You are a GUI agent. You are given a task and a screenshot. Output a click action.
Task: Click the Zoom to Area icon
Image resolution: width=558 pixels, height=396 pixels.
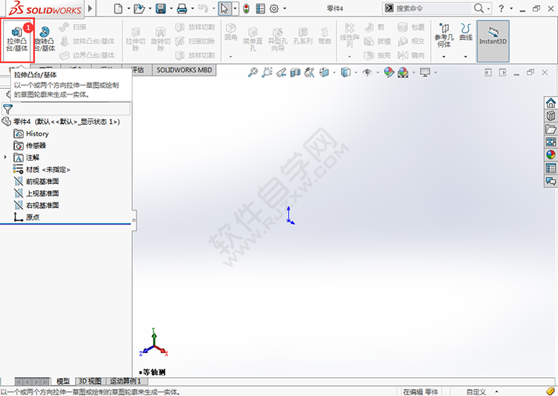pos(268,72)
